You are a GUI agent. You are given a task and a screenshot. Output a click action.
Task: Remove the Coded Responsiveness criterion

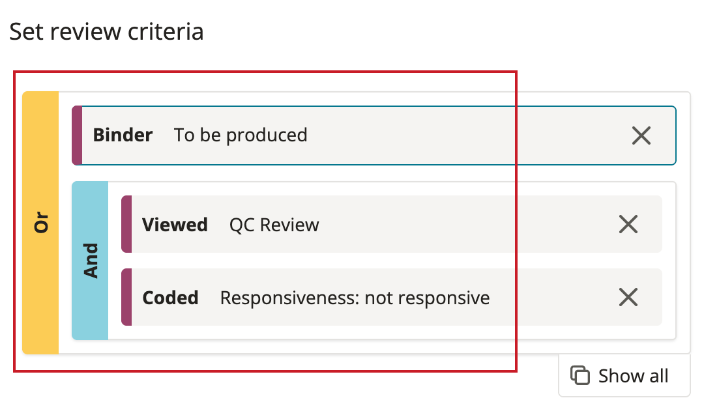628,297
